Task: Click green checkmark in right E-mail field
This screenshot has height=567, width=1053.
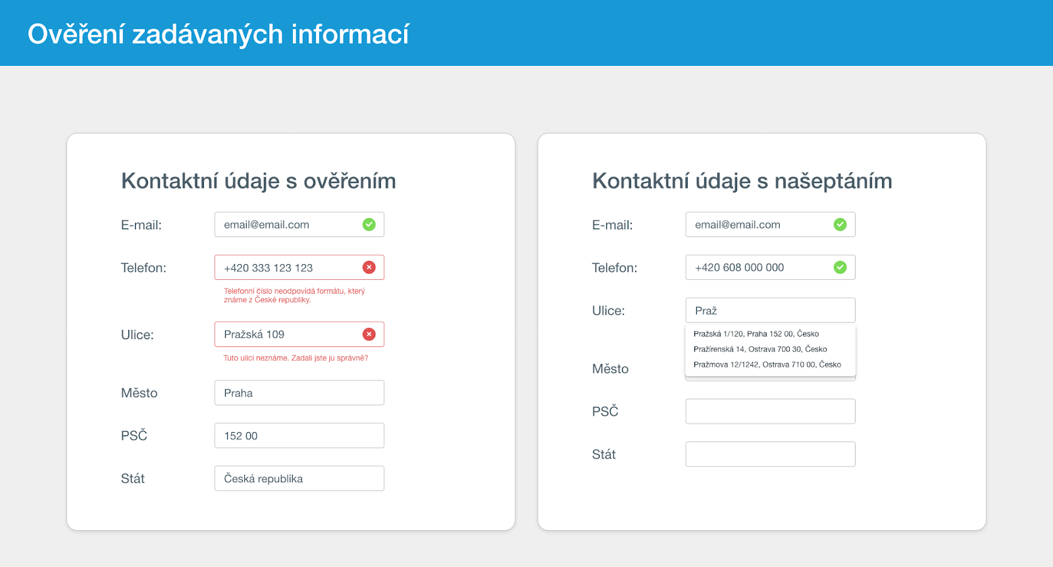Action: click(x=840, y=225)
